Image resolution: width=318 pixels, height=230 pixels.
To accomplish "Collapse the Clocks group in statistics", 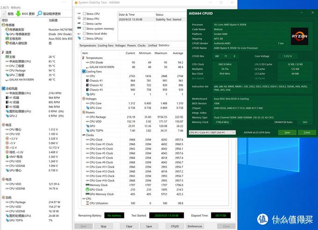I will (84, 135).
